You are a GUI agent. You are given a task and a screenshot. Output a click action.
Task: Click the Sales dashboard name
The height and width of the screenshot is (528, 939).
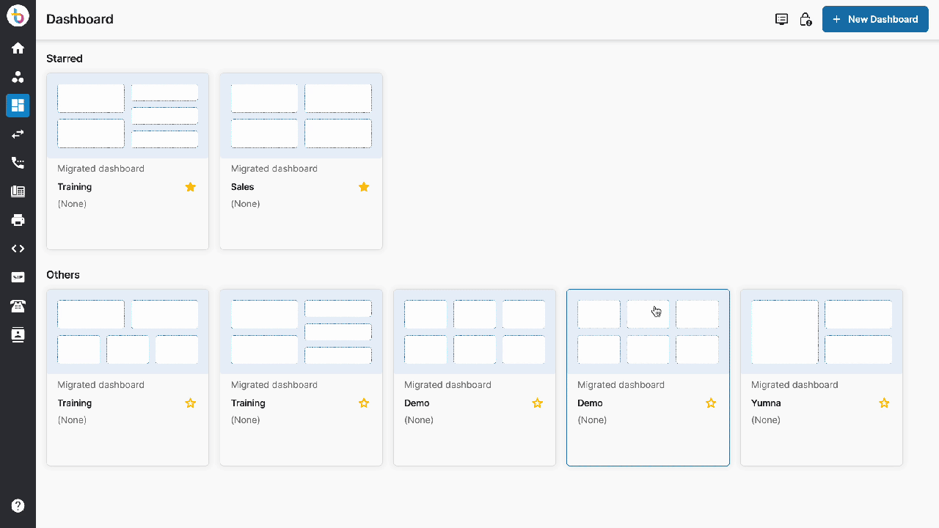pyautogui.click(x=243, y=187)
